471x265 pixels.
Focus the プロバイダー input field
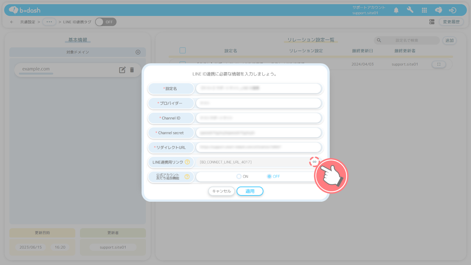click(259, 103)
